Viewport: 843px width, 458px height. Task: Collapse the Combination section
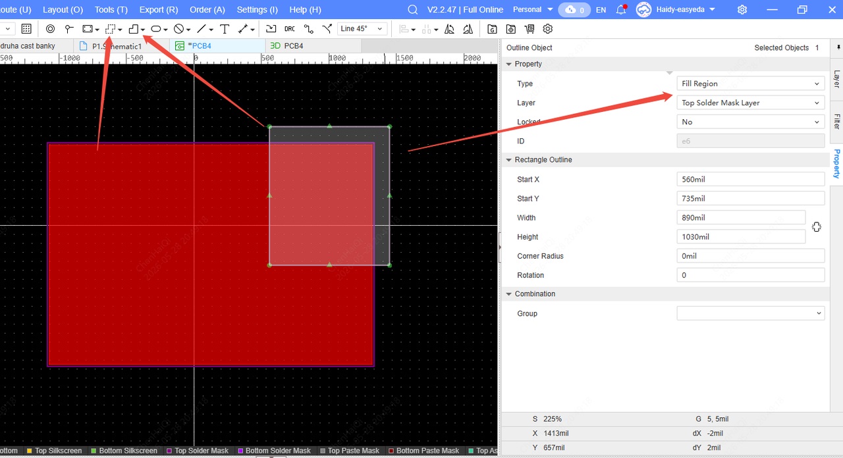click(508, 294)
